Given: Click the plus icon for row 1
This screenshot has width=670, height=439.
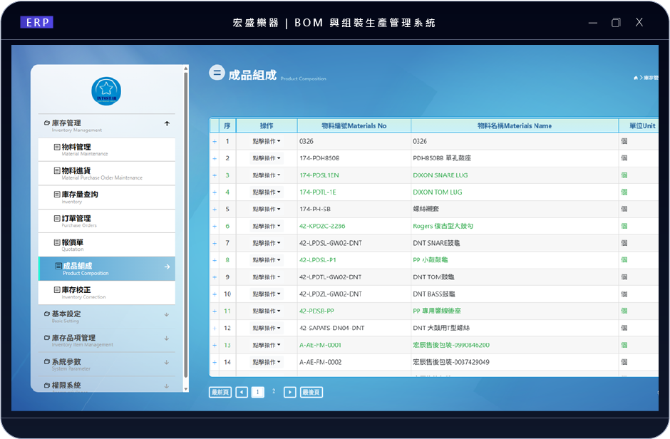Looking at the screenshot, I should point(215,142).
